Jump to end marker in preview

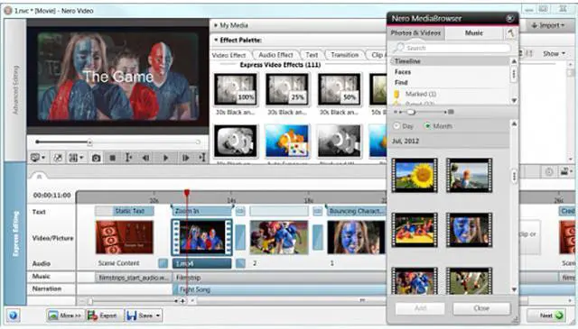(x=202, y=158)
